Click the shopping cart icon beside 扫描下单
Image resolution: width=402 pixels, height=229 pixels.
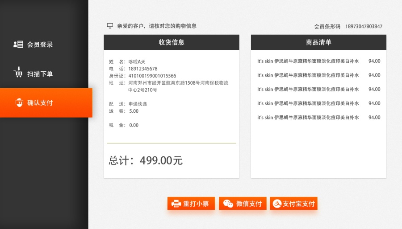pos(18,72)
